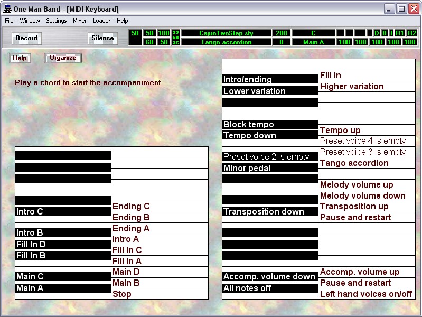Click the Accomp. volume up key
Image resolution: width=422 pixels, height=317 pixels.
[367, 272]
